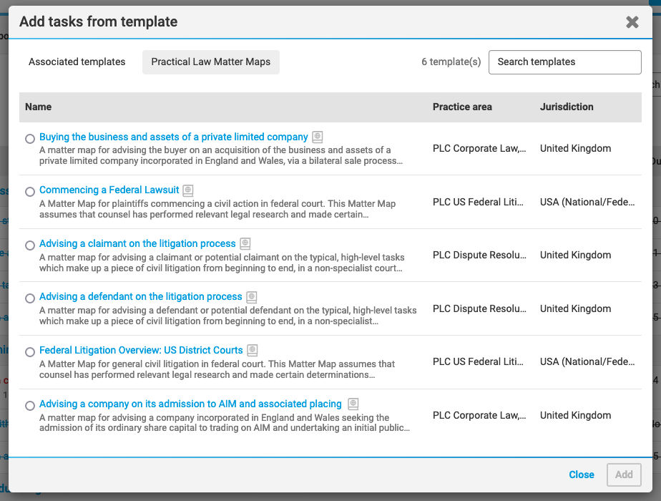Sort by Practice area column header

coord(462,107)
